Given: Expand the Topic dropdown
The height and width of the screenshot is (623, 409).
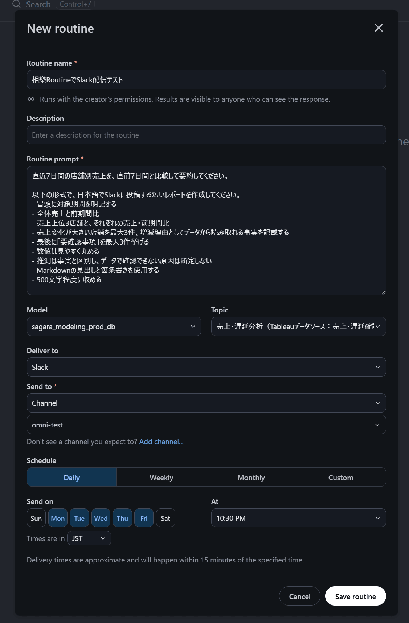Looking at the screenshot, I should tap(298, 327).
